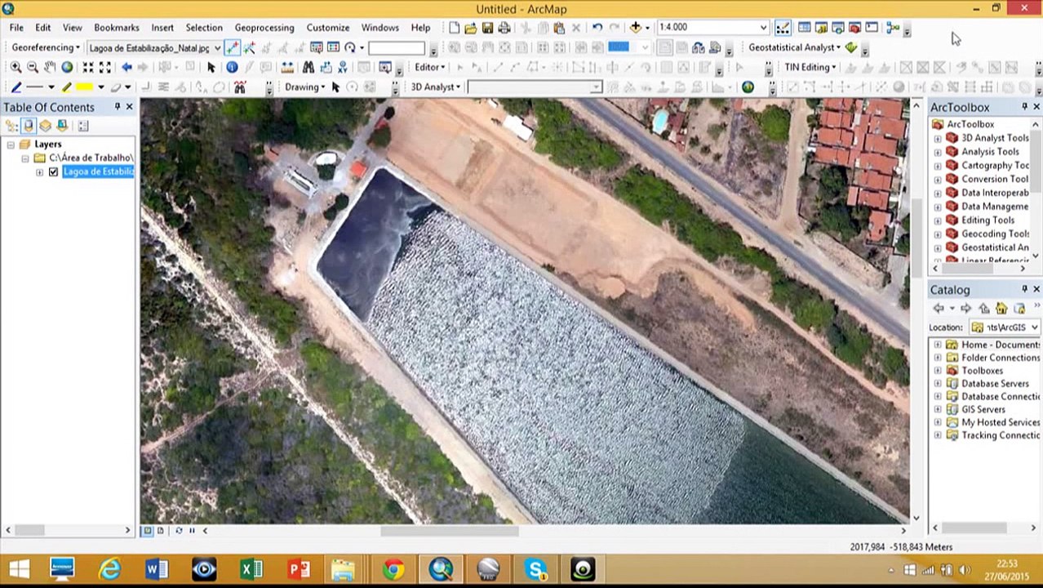Save the map document
This screenshot has width=1043, height=588.
click(x=487, y=27)
